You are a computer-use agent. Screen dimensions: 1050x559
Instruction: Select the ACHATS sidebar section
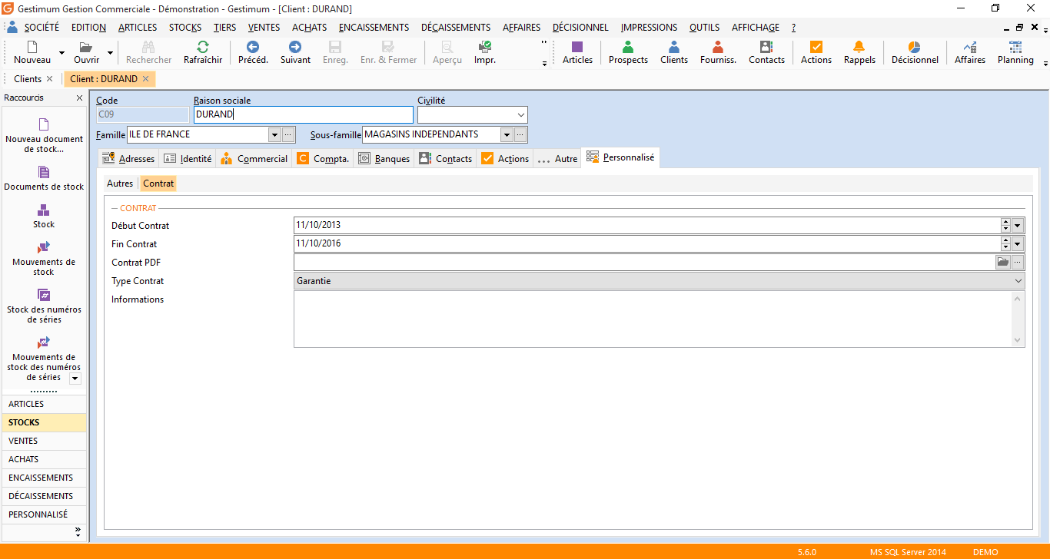point(44,459)
